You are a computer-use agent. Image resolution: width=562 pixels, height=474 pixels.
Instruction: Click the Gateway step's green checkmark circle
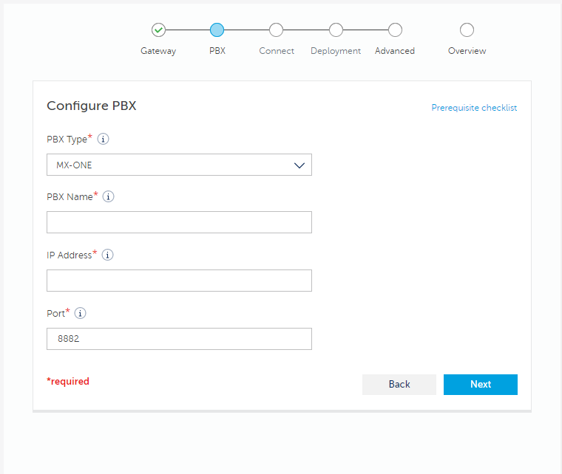click(x=158, y=30)
